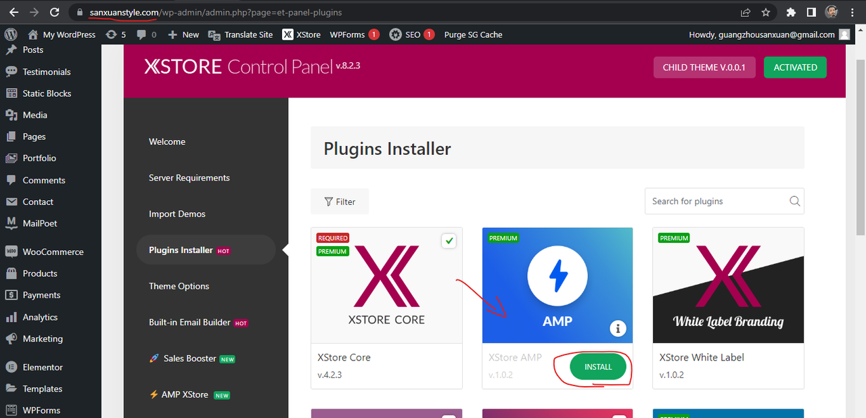This screenshot has height=418, width=866.
Task: Open the SEO menu in the admin bar
Action: coord(412,34)
